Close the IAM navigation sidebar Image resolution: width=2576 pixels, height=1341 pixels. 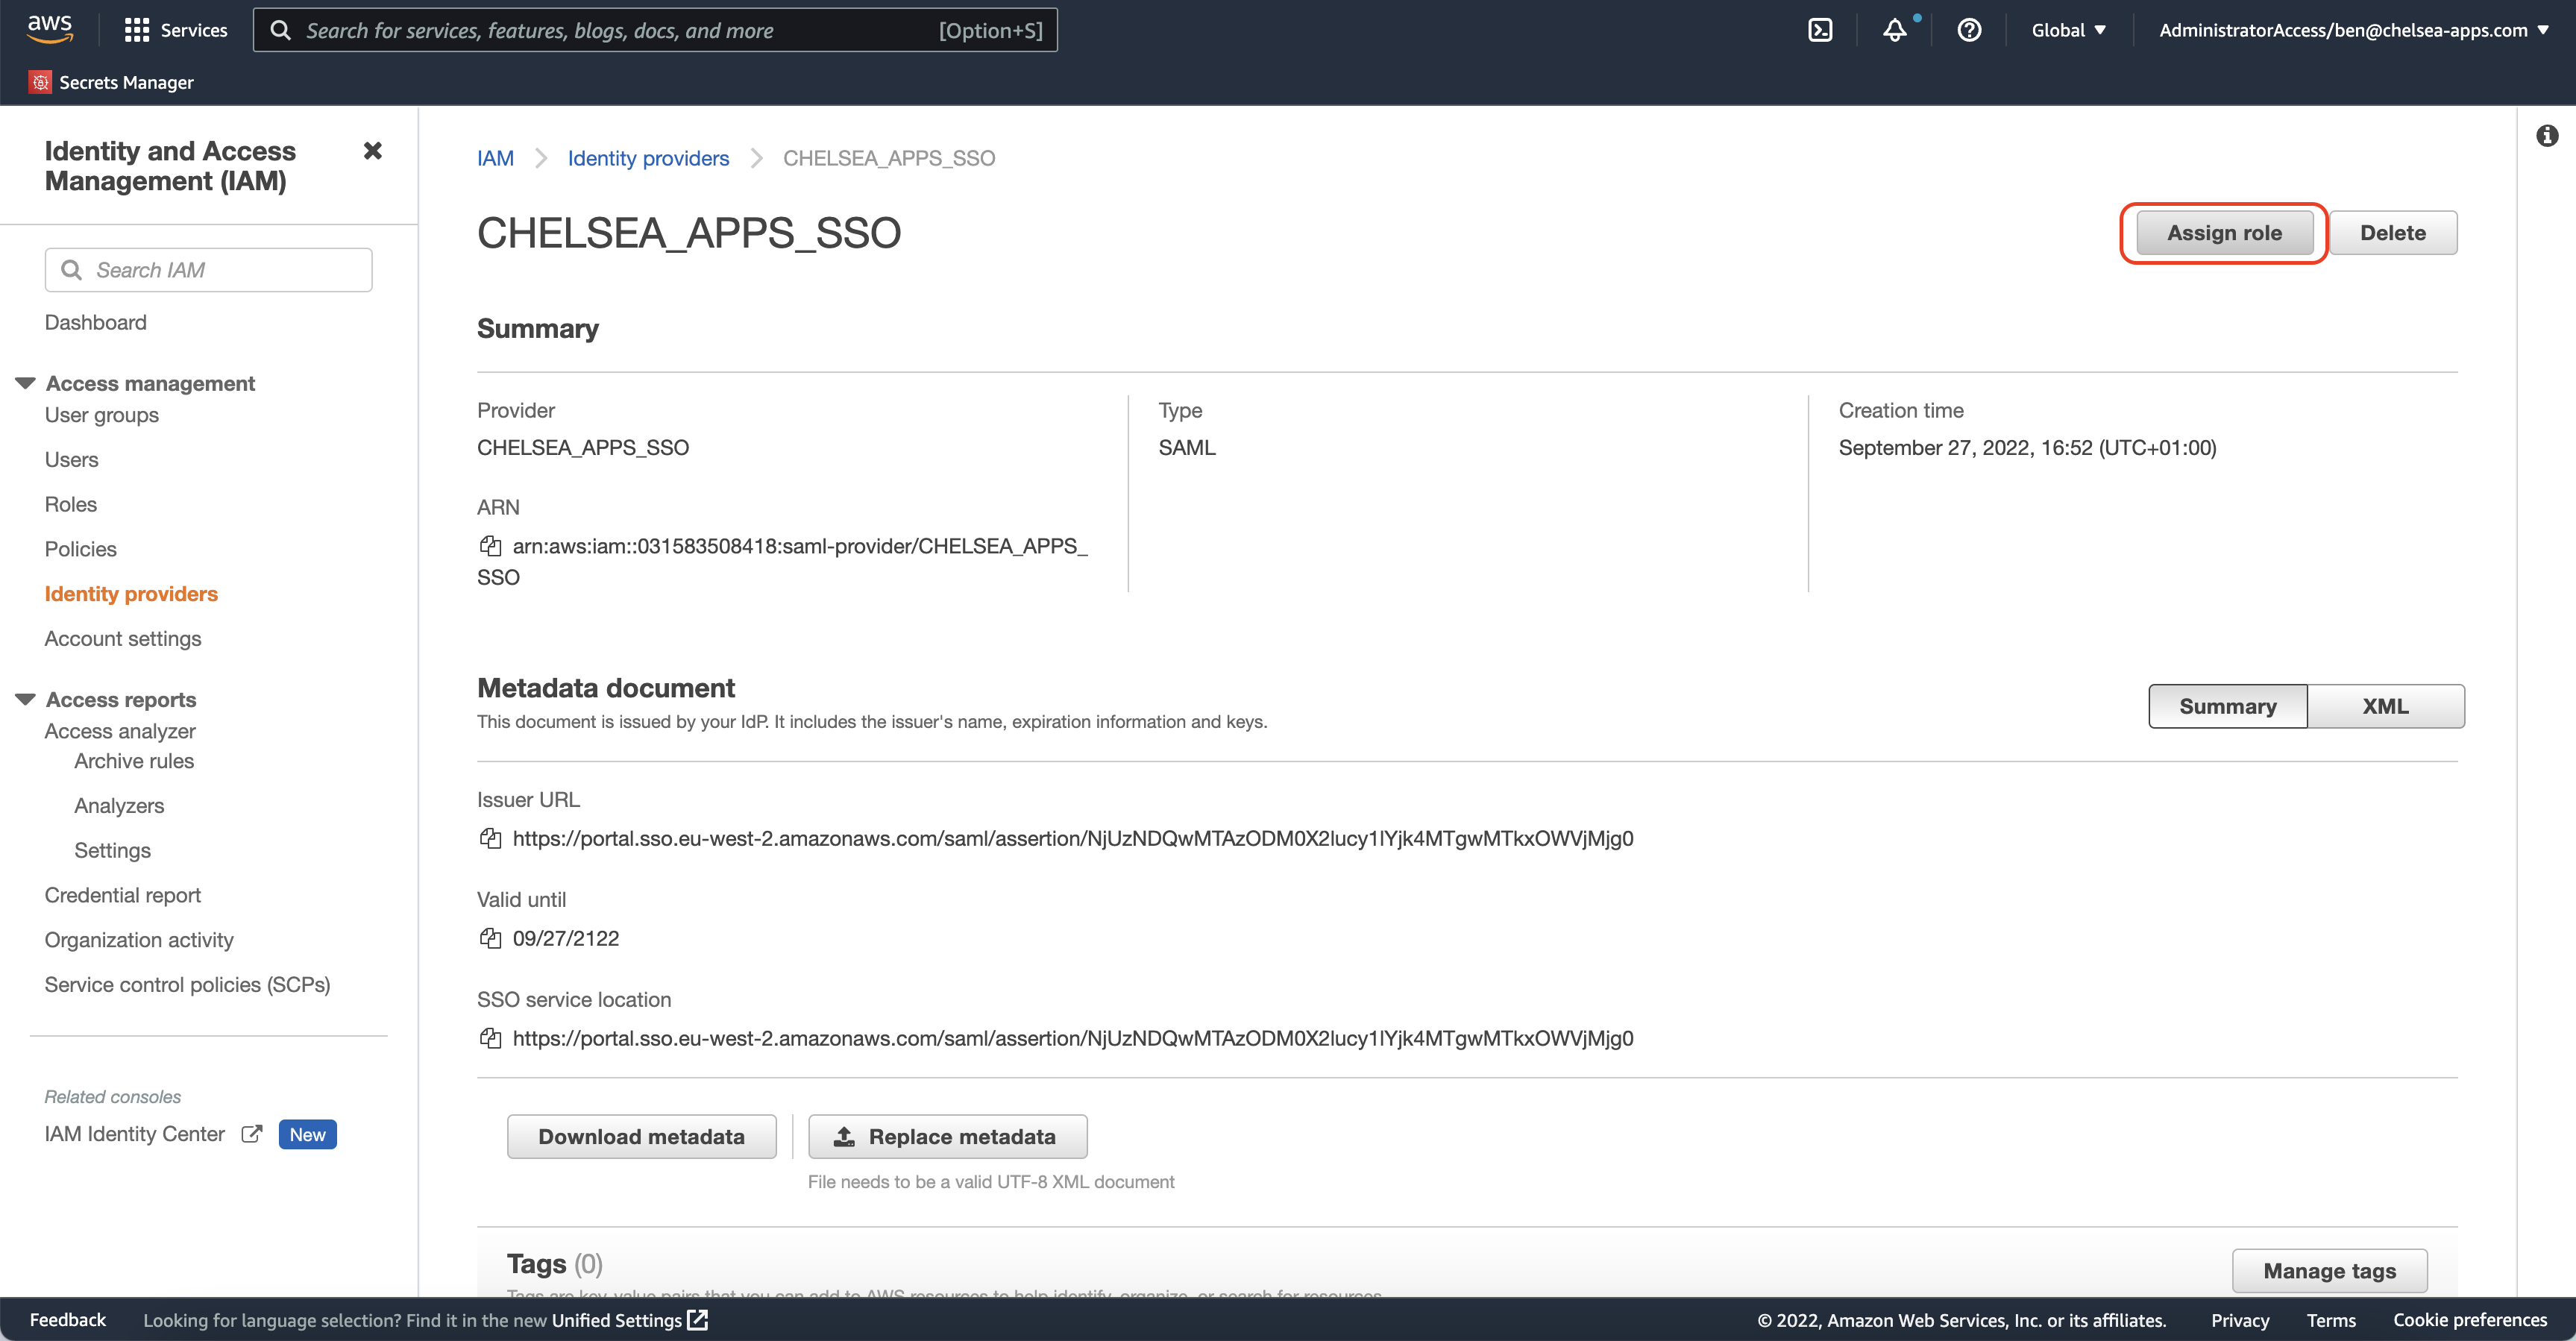click(x=372, y=151)
